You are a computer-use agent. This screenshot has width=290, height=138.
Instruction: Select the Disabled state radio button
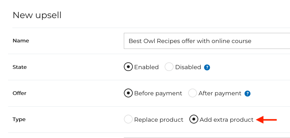point(169,67)
